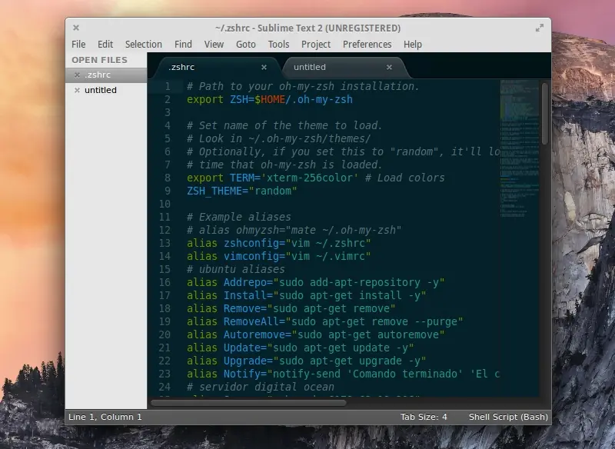Viewport: 615px width, 449px height.
Task: Click the alias Install line
Action: (x=306, y=296)
